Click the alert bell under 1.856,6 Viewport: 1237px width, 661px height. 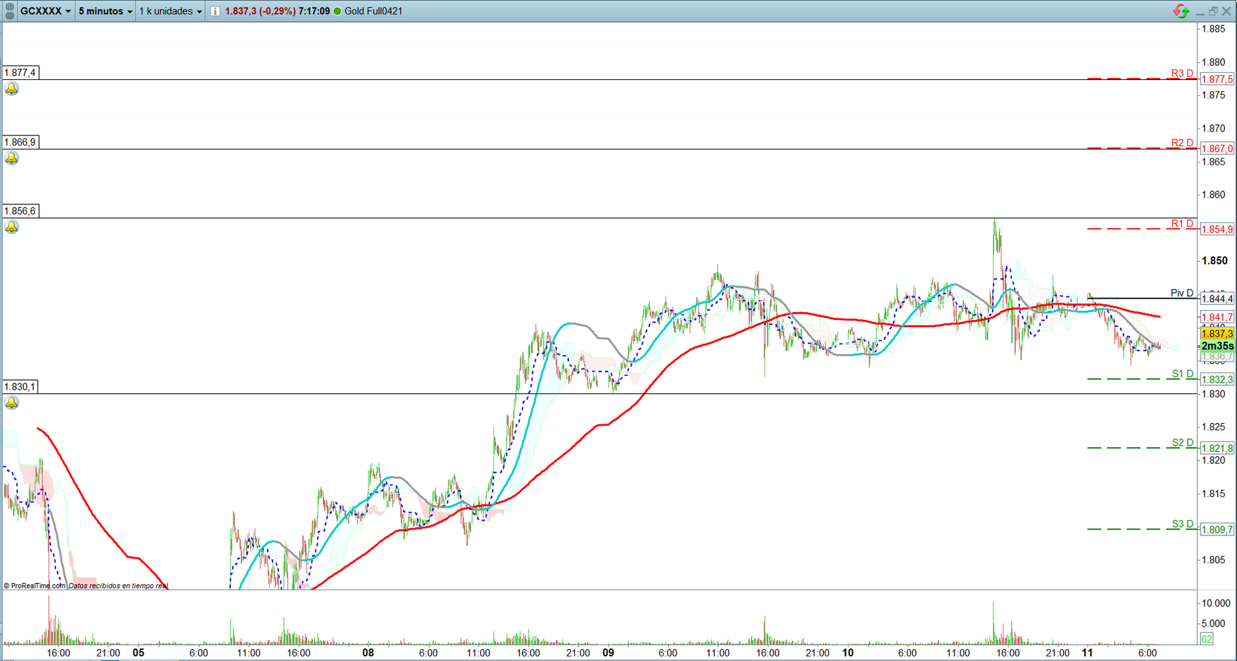[12, 227]
